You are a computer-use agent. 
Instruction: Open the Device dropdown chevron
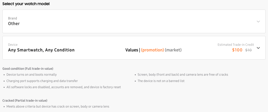click(x=258, y=48)
